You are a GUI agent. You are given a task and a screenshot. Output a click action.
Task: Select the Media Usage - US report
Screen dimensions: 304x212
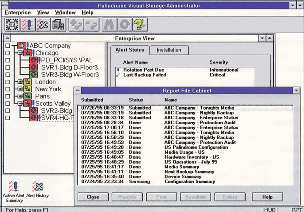pyautogui.click(x=185, y=152)
